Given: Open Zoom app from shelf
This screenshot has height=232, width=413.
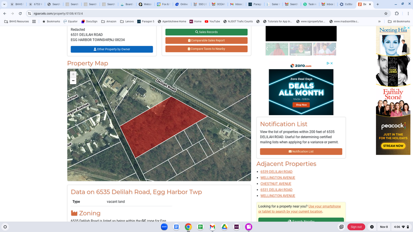Looking at the screenshot, I should pos(164,227).
